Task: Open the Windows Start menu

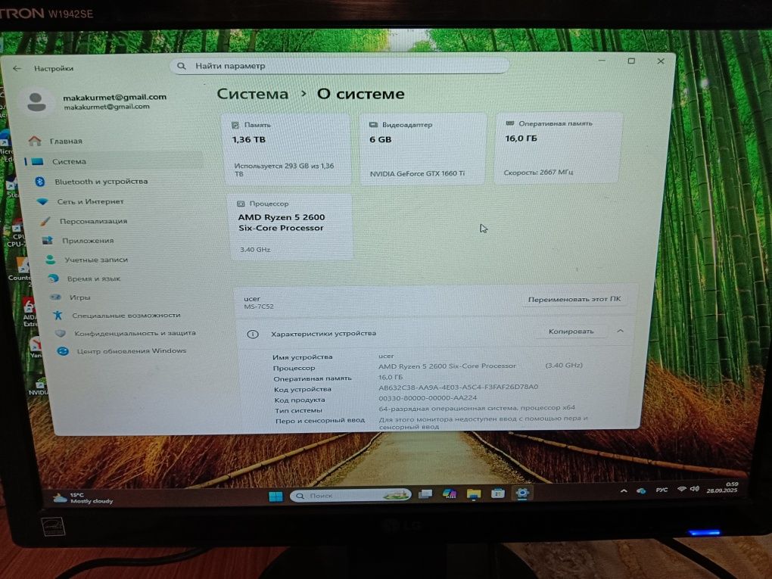Action: click(x=275, y=496)
